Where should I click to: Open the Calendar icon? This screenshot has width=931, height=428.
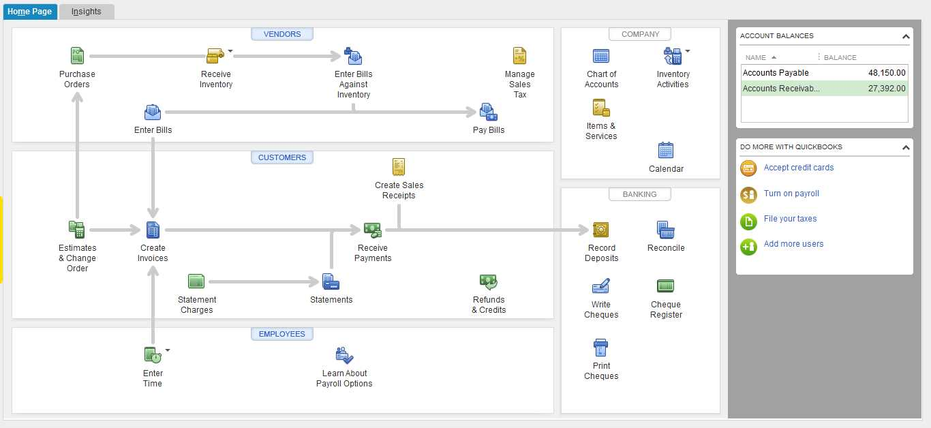(x=665, y=150)
